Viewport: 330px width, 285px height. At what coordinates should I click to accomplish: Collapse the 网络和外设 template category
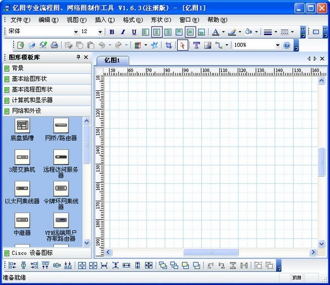point(47,111)
